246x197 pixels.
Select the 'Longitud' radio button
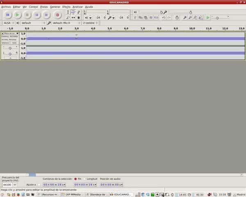coord(85,179)
